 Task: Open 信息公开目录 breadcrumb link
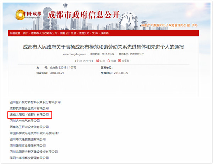[x=66, y=33]
